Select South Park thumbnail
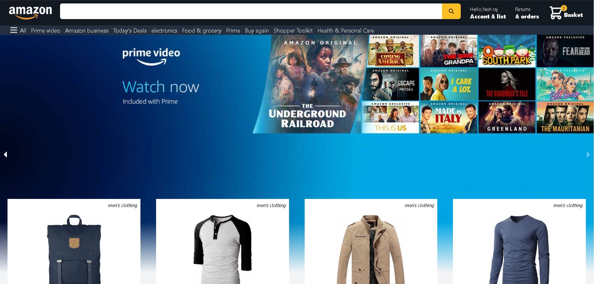594x284 pixels. click(x=507, y=51)
